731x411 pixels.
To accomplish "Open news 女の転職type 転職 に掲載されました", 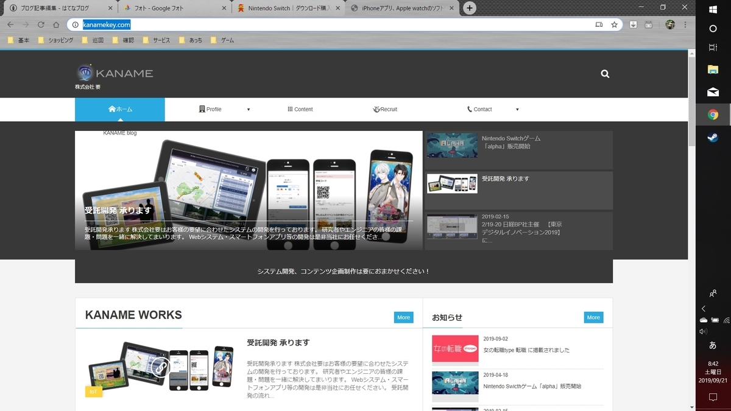I will 526,350.
